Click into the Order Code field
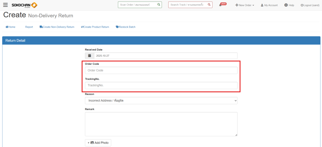This screenshot has width=322, height=147. click(x=161, y=70)
